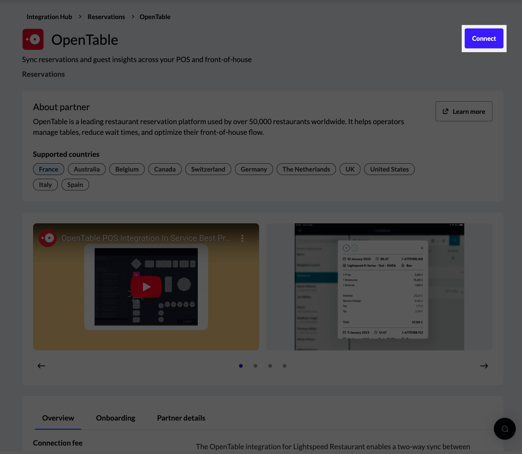
Task: Toggle the France country filter
Action: click(48, 169)
